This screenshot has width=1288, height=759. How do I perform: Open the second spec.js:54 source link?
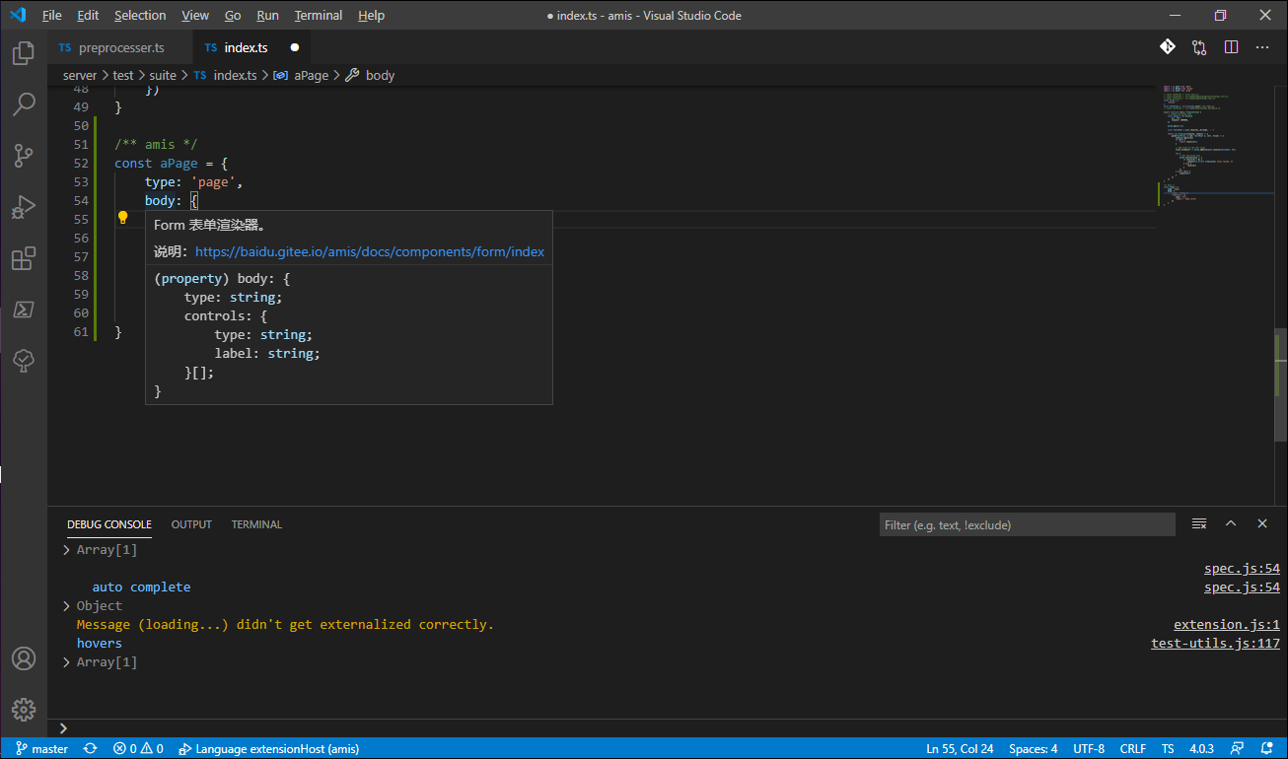point(1242,587)
